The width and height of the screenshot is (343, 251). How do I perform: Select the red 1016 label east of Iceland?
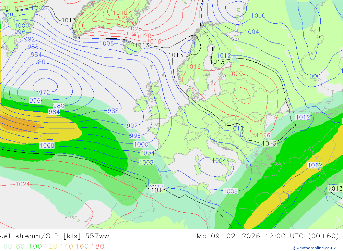pos(154,41)
